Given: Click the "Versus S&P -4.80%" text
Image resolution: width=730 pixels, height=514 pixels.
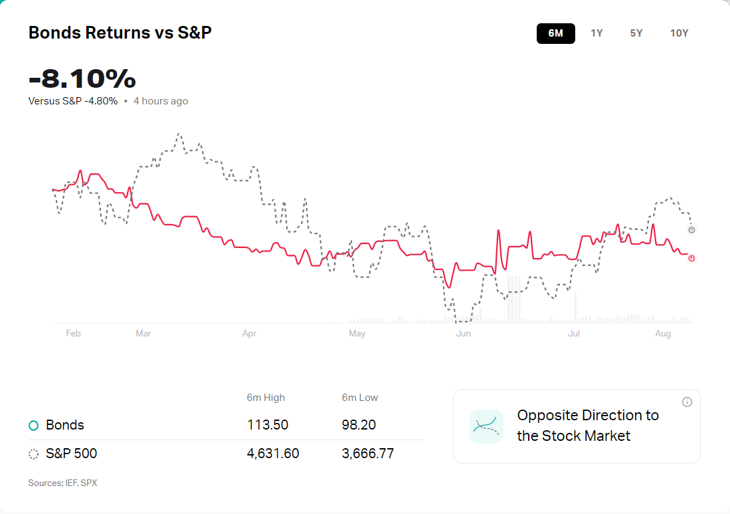Looking at the screenshot, I should click(73, 101).
